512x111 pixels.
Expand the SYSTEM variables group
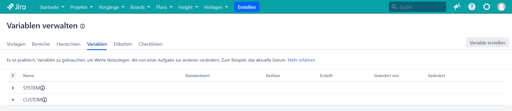coord(13,88)
